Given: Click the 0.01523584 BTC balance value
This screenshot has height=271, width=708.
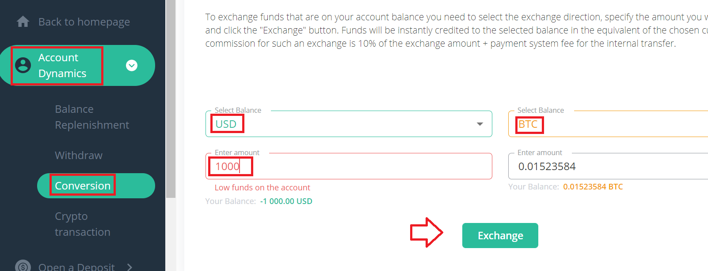Looking at the screenshot, I should point(593,186).
